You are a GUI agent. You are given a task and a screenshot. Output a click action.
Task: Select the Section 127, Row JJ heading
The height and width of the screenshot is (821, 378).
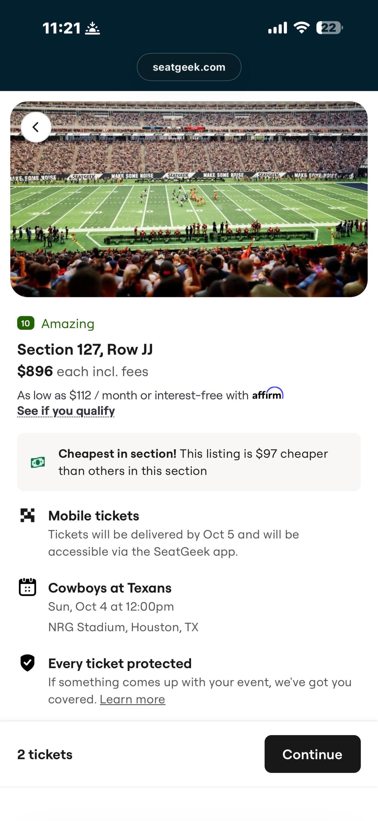click(85, 349)
